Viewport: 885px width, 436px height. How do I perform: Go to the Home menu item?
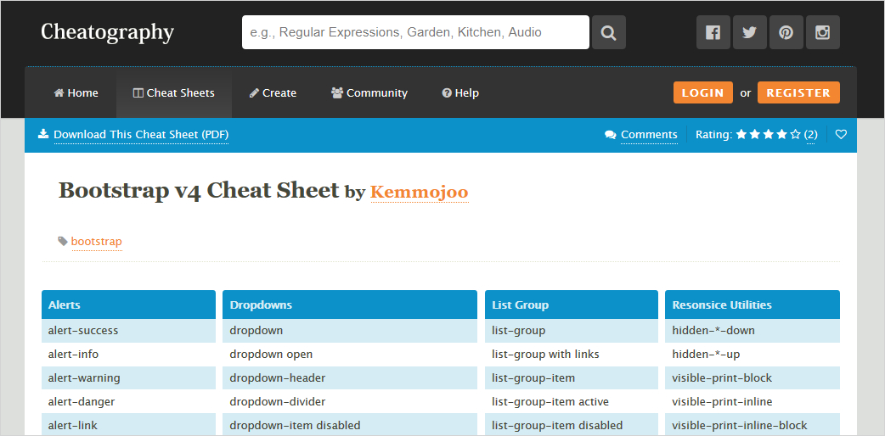[76, 92]
